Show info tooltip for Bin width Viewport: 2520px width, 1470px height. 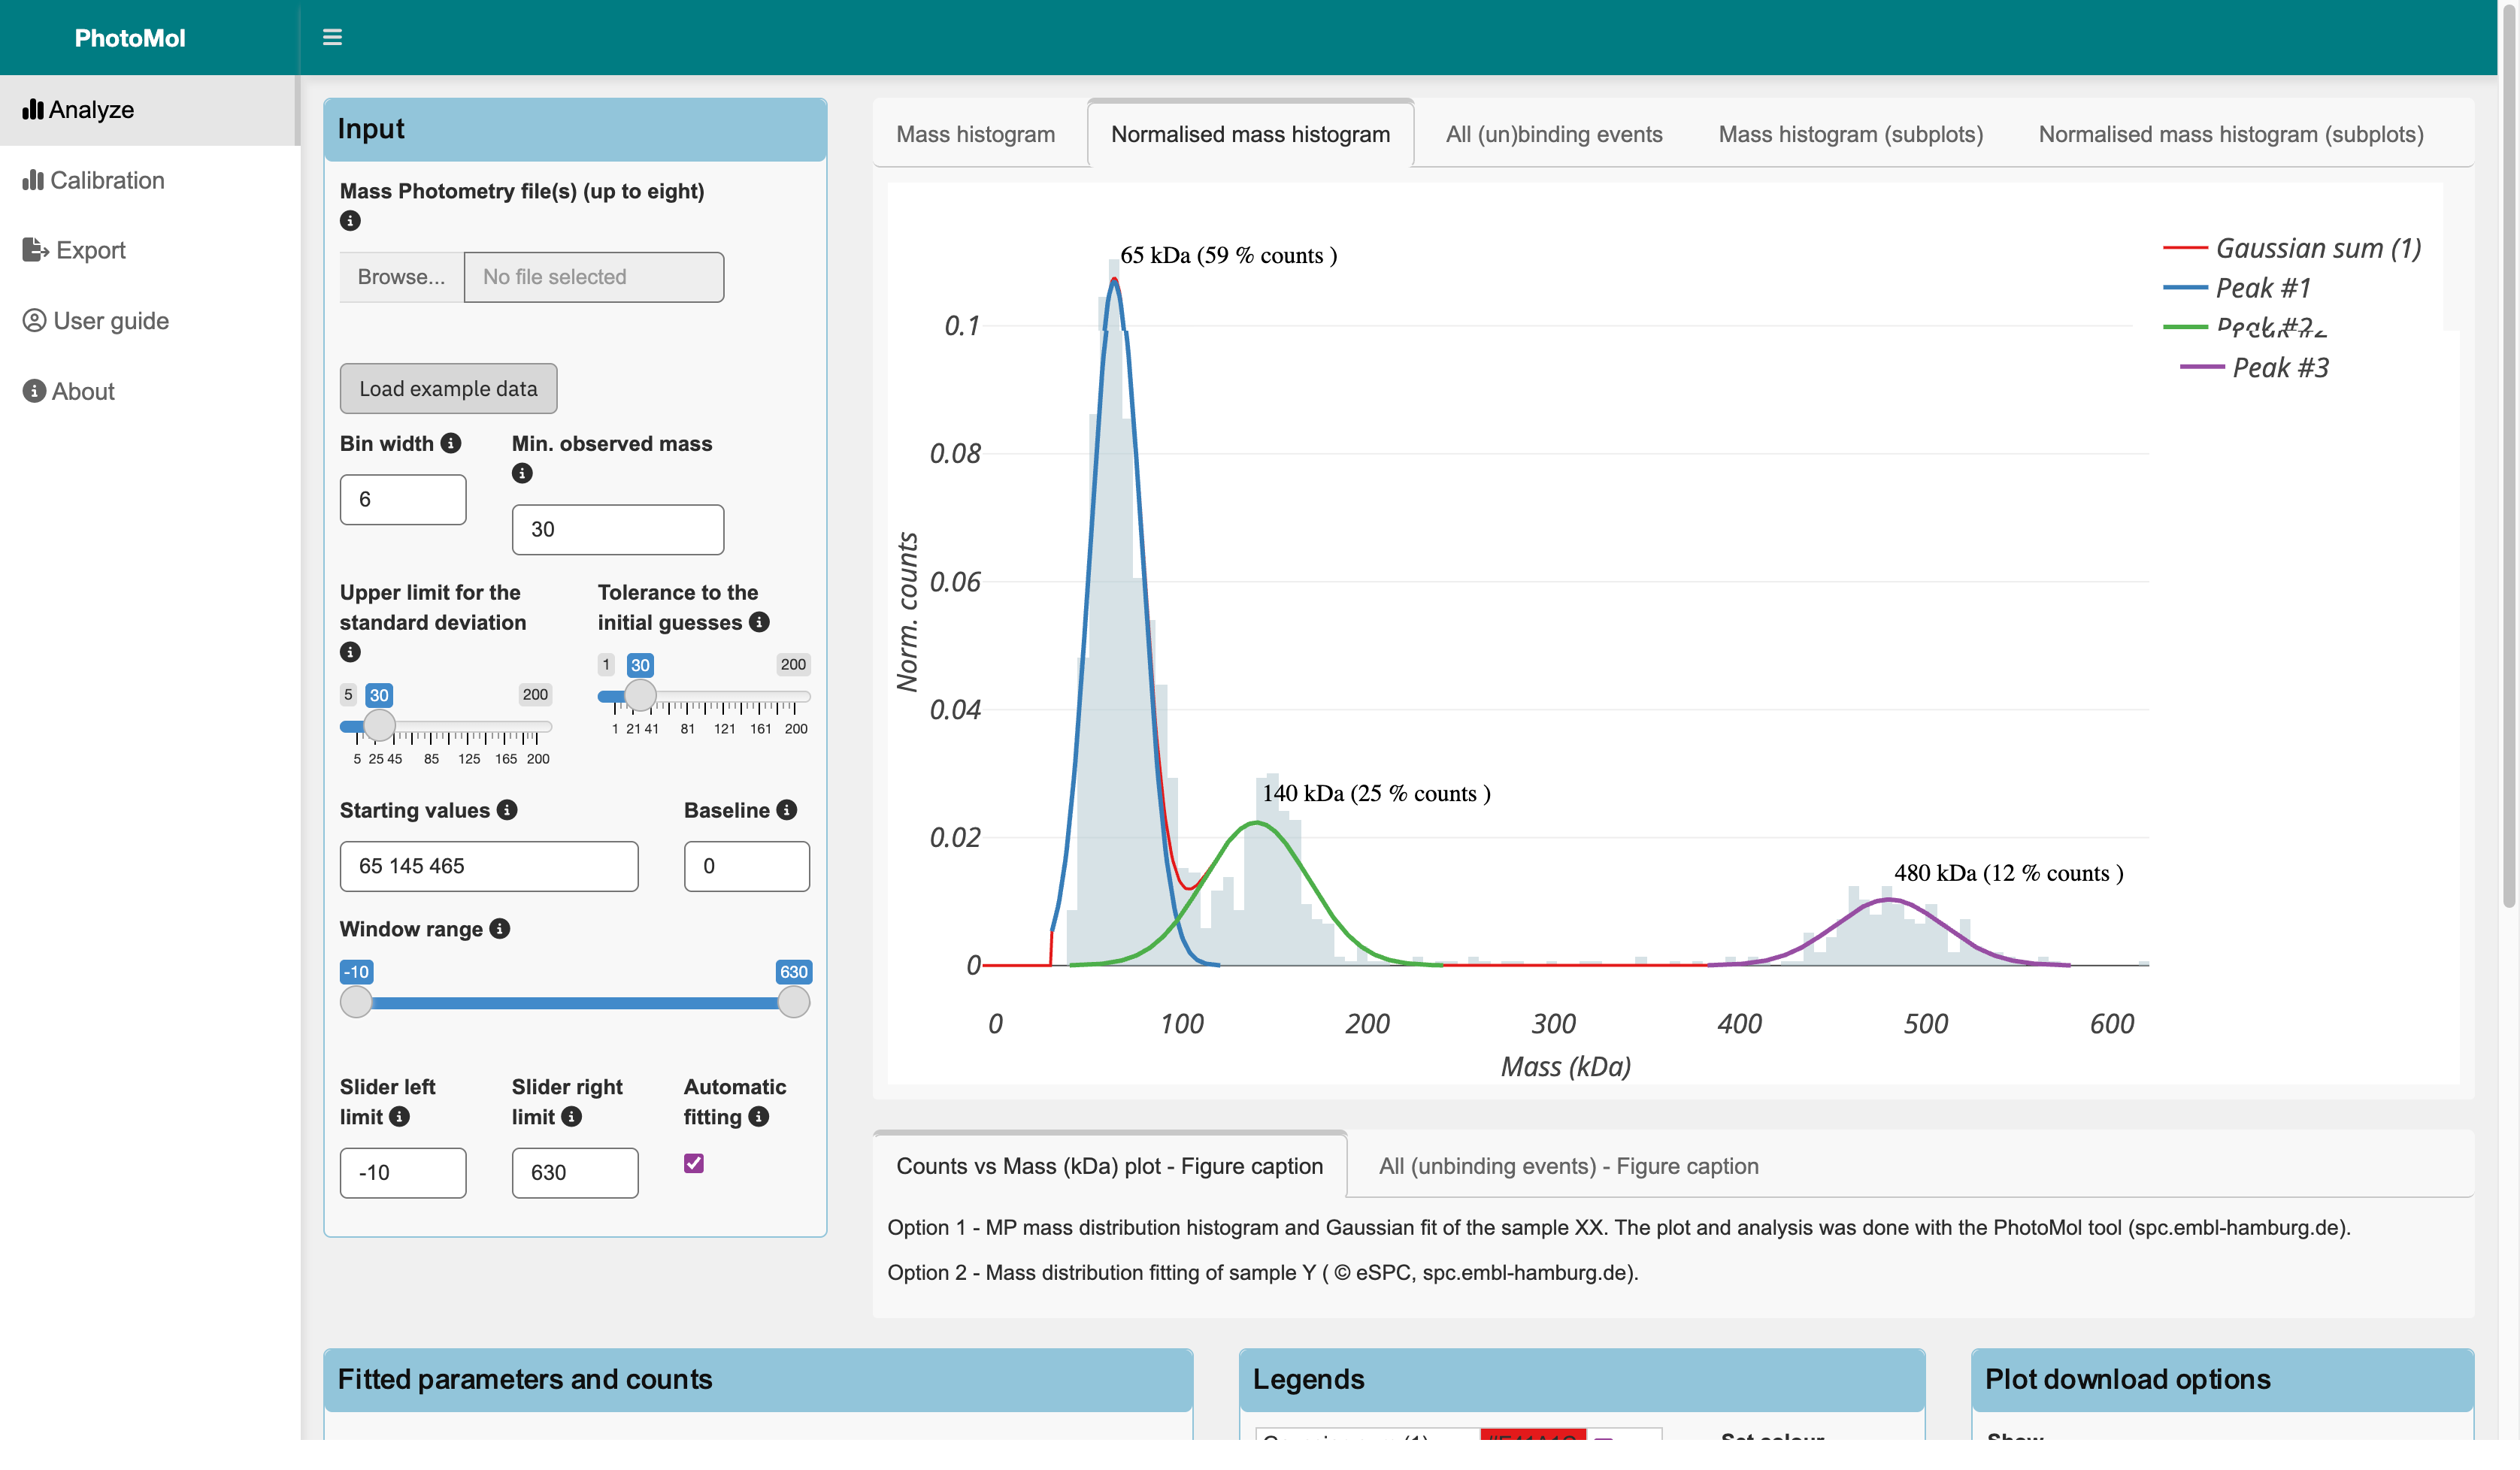coord(451,443)
